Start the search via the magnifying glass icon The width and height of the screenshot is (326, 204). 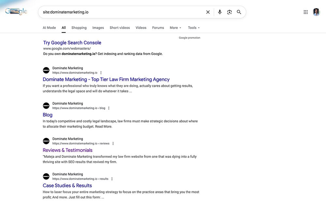(x=239, y=12)
